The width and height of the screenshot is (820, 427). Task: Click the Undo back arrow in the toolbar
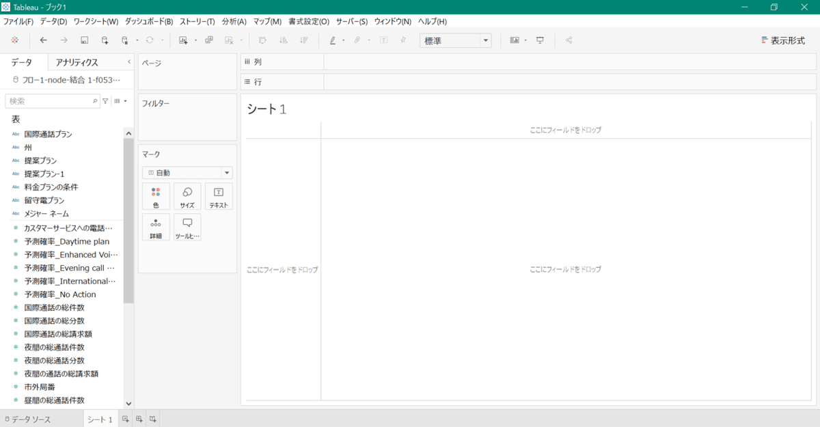click(44, 40)
